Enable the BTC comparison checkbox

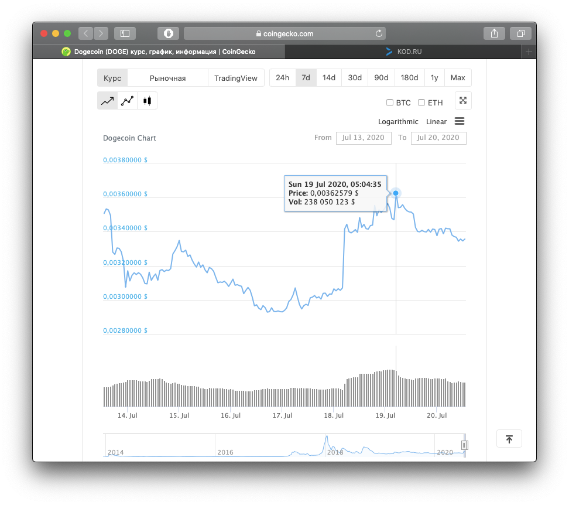(390, 103)
